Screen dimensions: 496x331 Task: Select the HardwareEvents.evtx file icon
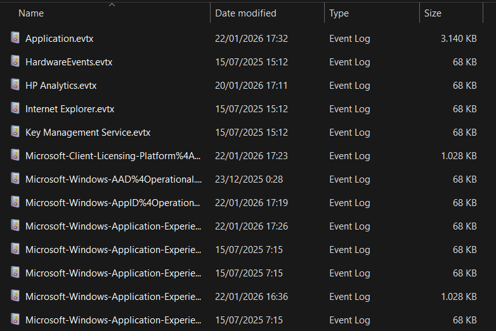pyautogui.click(x=15, y=62)
